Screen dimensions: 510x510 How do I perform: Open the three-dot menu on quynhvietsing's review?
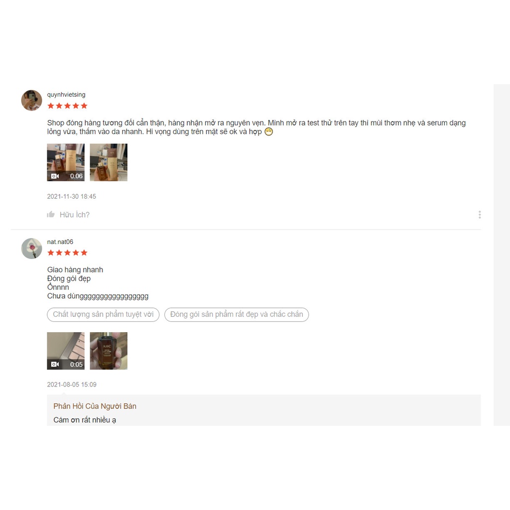pos(480,215)
